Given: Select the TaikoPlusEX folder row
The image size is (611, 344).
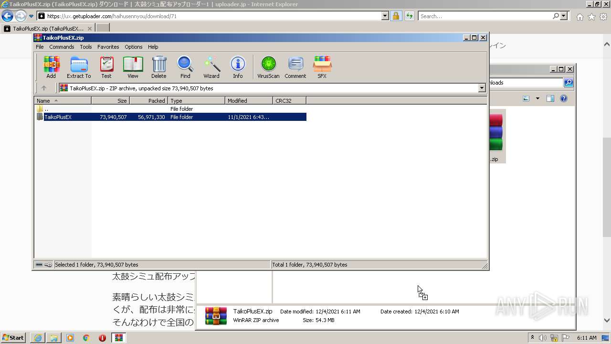Looking at the screenshot, I should [x=171, y=117].
